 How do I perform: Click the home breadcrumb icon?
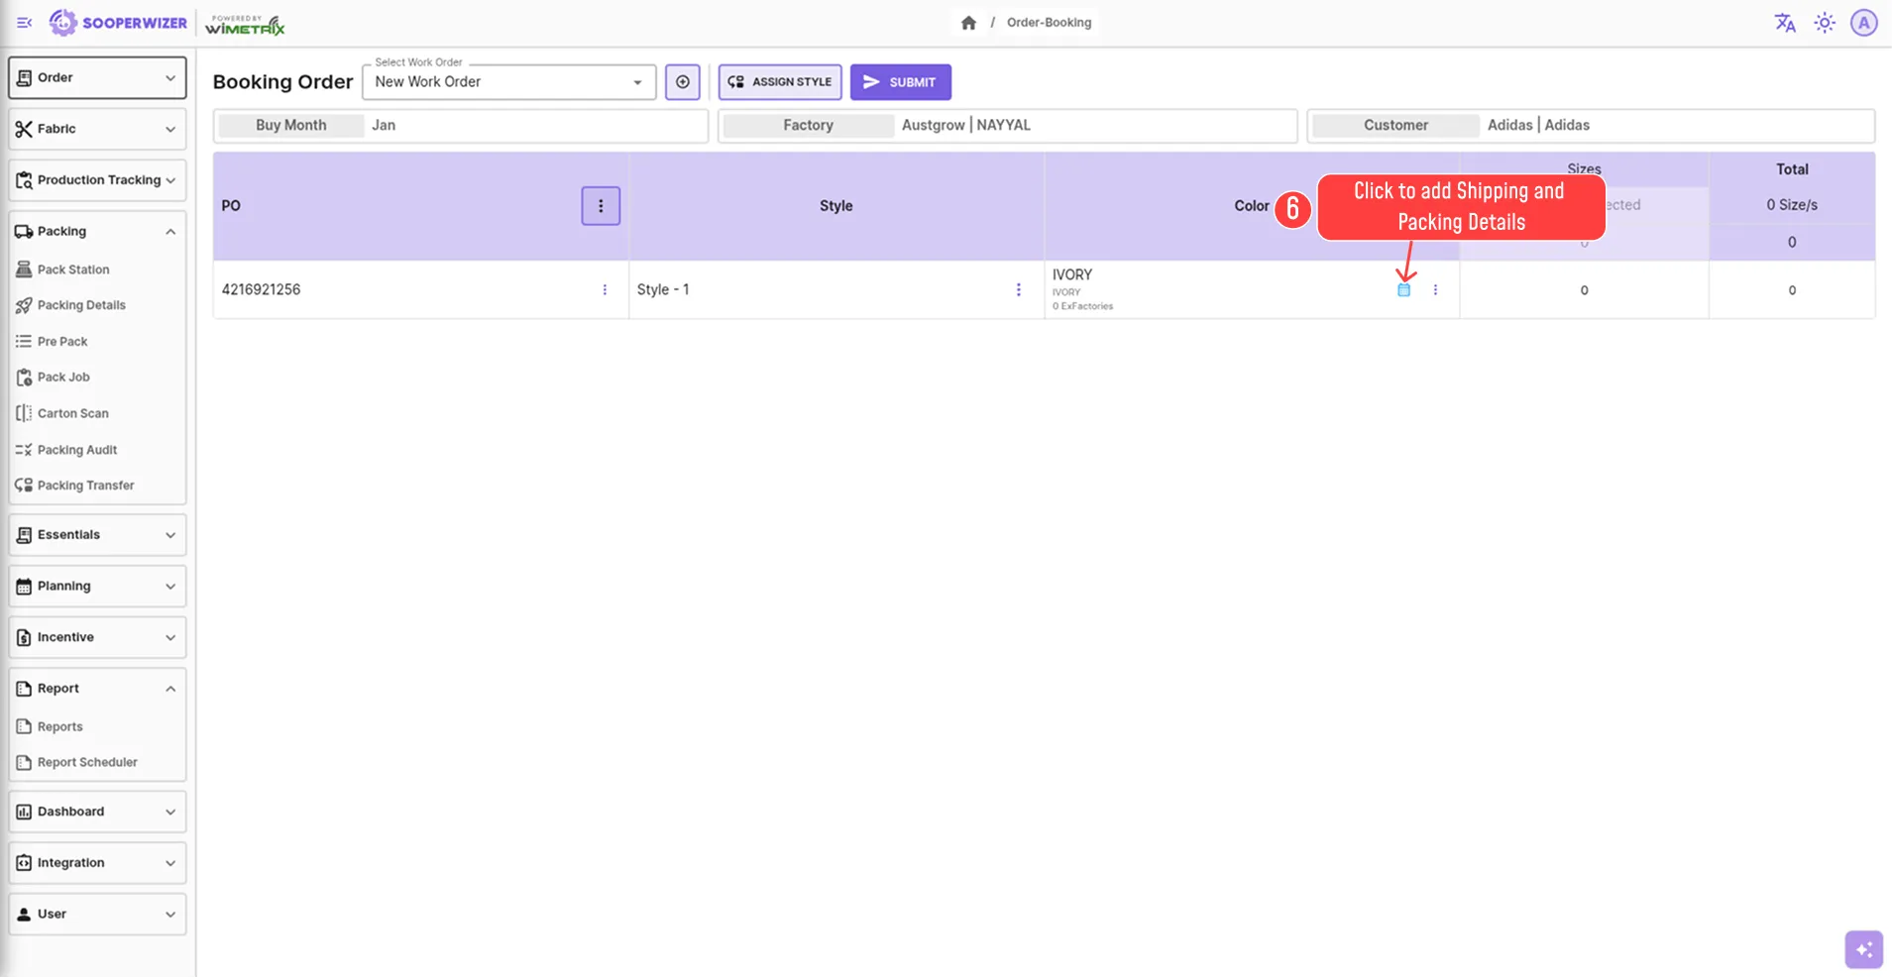(968, 22)
